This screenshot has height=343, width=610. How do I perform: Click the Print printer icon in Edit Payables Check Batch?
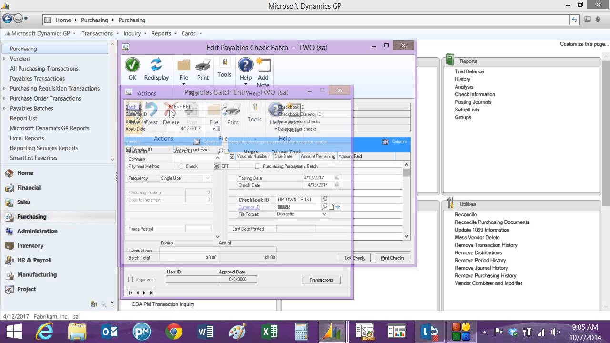203,65
